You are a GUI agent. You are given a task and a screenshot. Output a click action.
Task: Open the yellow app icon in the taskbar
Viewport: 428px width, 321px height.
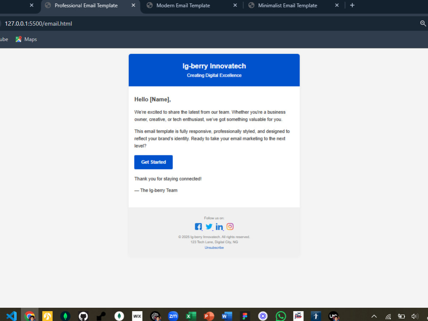(x=48, y=316)
